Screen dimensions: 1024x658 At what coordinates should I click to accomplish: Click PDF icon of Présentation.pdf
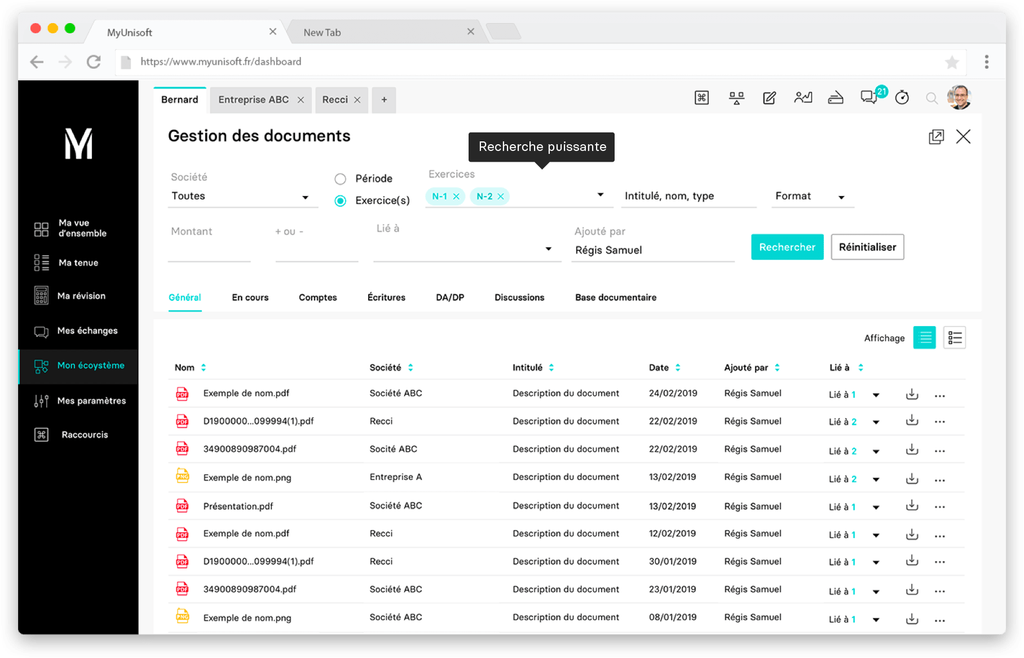point(182,506)
